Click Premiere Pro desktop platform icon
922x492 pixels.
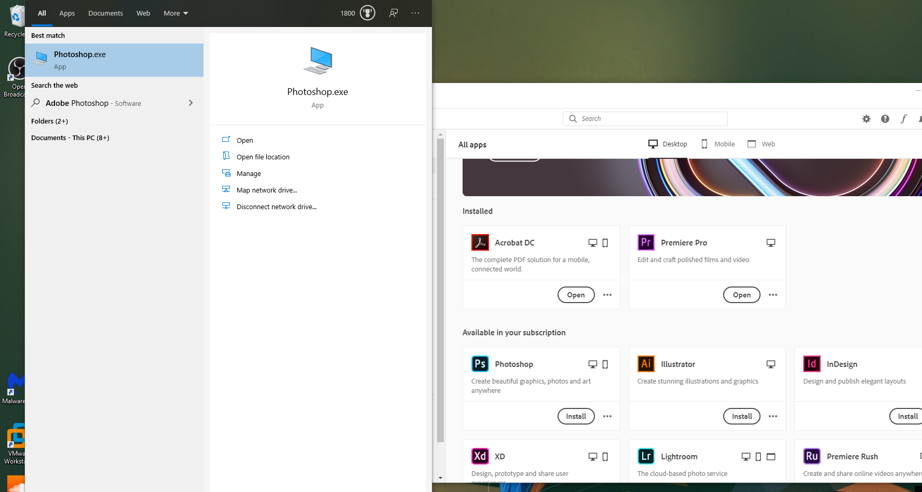(x=771, y=243)
